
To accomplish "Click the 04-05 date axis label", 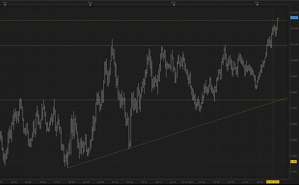I will tap(260, 182).
